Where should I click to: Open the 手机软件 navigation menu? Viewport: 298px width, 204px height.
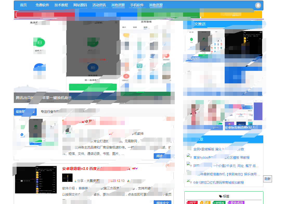click(x=137, y=5)
